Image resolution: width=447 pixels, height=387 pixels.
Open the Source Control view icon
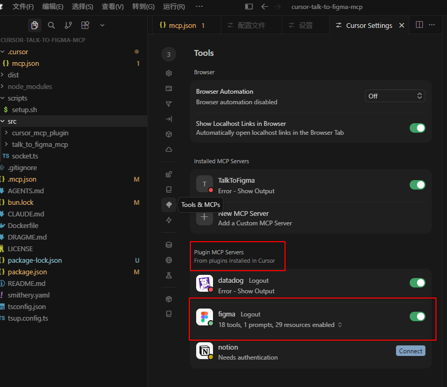pos(68,25)
